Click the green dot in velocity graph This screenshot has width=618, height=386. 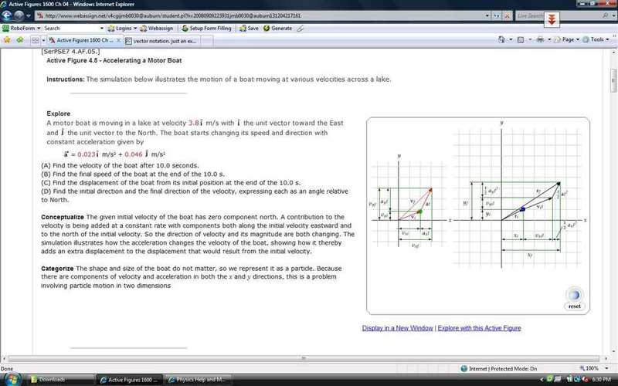coord(419,212)
